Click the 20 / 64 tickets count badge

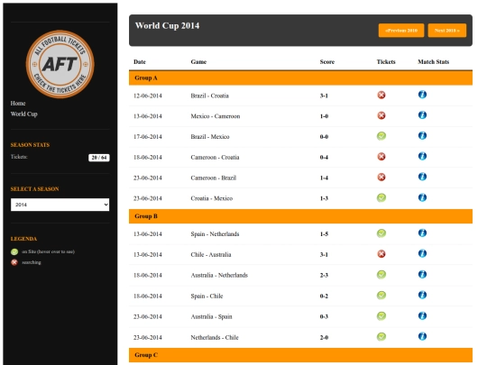tap(99, 158)
